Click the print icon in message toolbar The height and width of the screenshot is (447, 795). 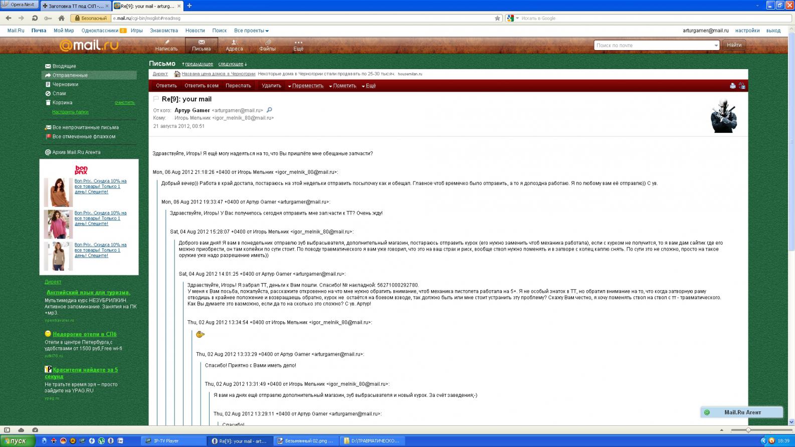pyautogui.click(x=732, y=86)
